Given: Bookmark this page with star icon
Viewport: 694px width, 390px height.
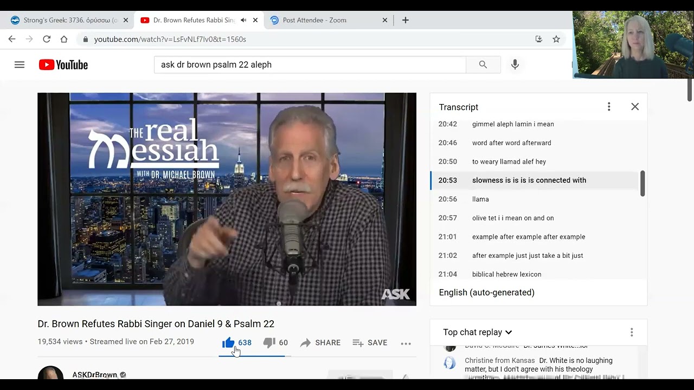Looking at the screenshot, I should (556, 39).
